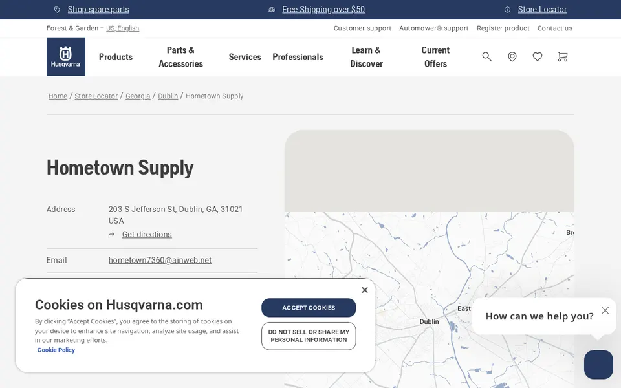Open the Products menu
Image resolution: width=621 pixels, height=388 pixels.
pos(116,57)
